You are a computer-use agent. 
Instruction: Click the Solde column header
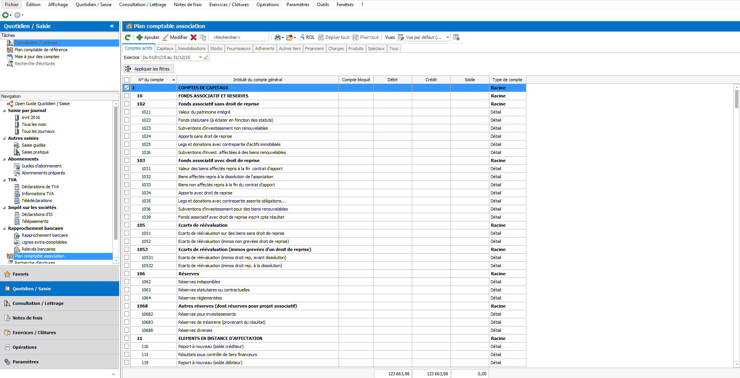470,80
